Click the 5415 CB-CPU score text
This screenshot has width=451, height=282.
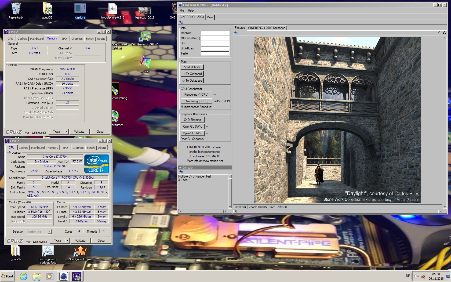[x=221, y=101]
